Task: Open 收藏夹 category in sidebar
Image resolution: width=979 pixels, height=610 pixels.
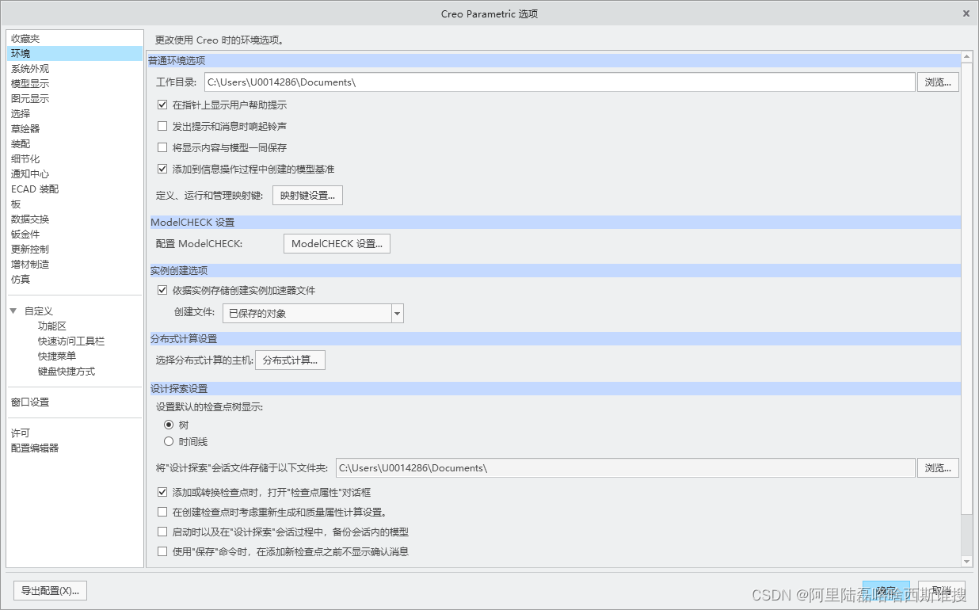Action: [x=25, y=39]
